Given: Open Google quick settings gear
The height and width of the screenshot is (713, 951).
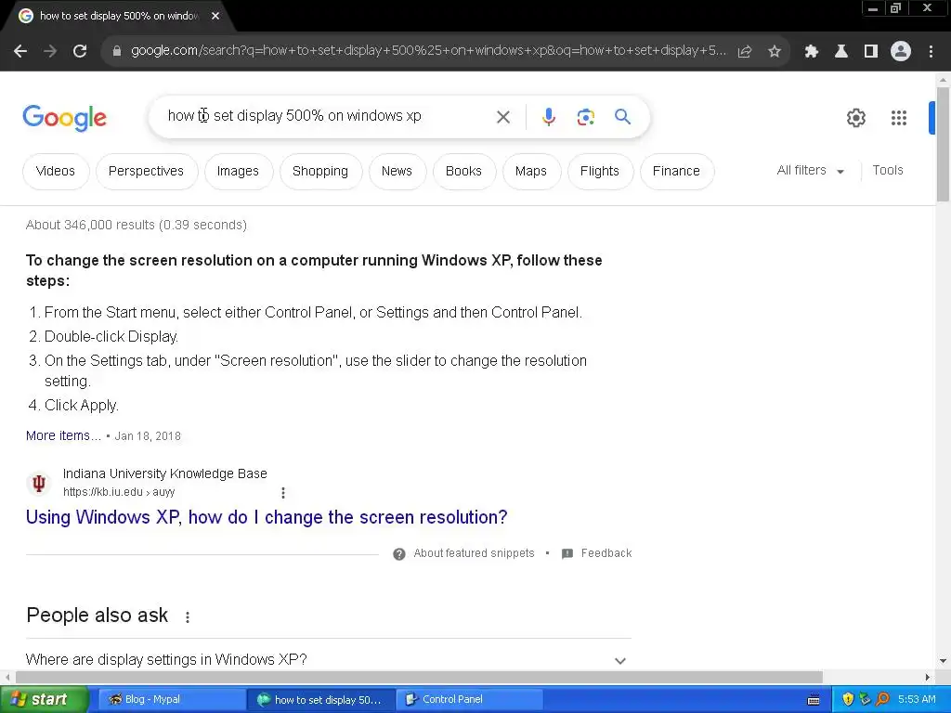Looking at the screenshot, I should tap(855, 118).
